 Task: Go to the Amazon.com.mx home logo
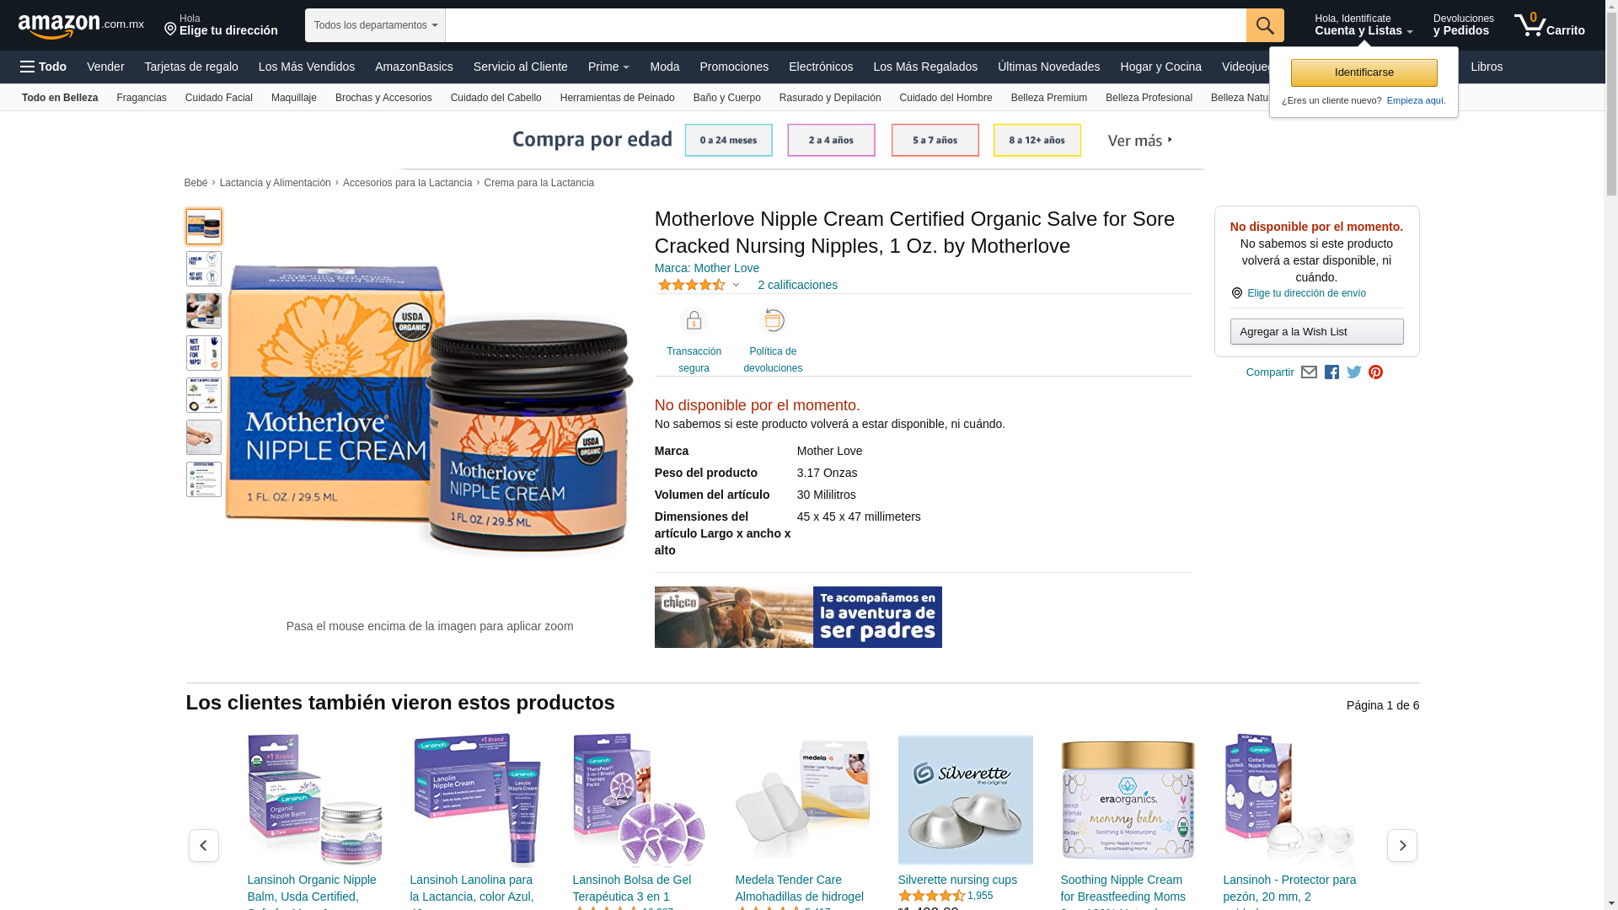81,25
